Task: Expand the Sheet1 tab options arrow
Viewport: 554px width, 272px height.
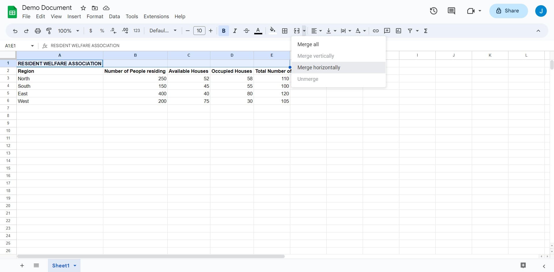Action: pyautogui.click(x=75, y=266)
